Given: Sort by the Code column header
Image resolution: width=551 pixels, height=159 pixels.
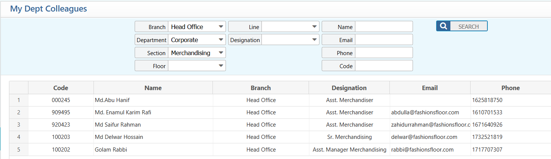Looking at the screenshot, I should (x=61, y=88).
